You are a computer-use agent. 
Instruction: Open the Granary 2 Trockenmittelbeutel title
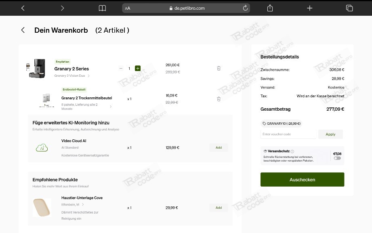[x=86, y=98]
